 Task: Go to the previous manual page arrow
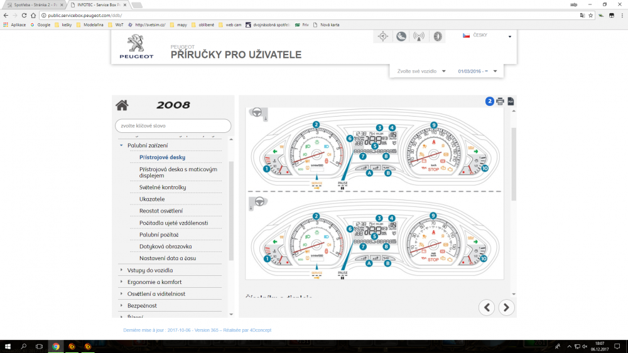point(487,307)
